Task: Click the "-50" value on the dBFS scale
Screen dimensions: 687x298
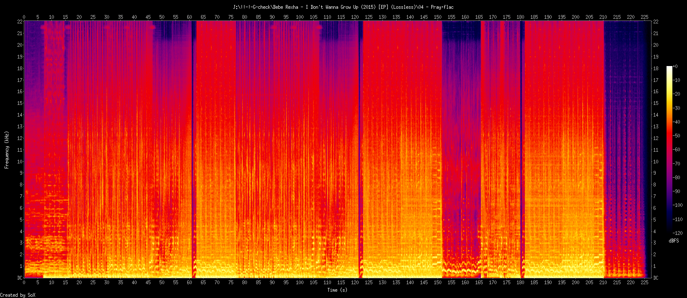Action: [677, 136]
